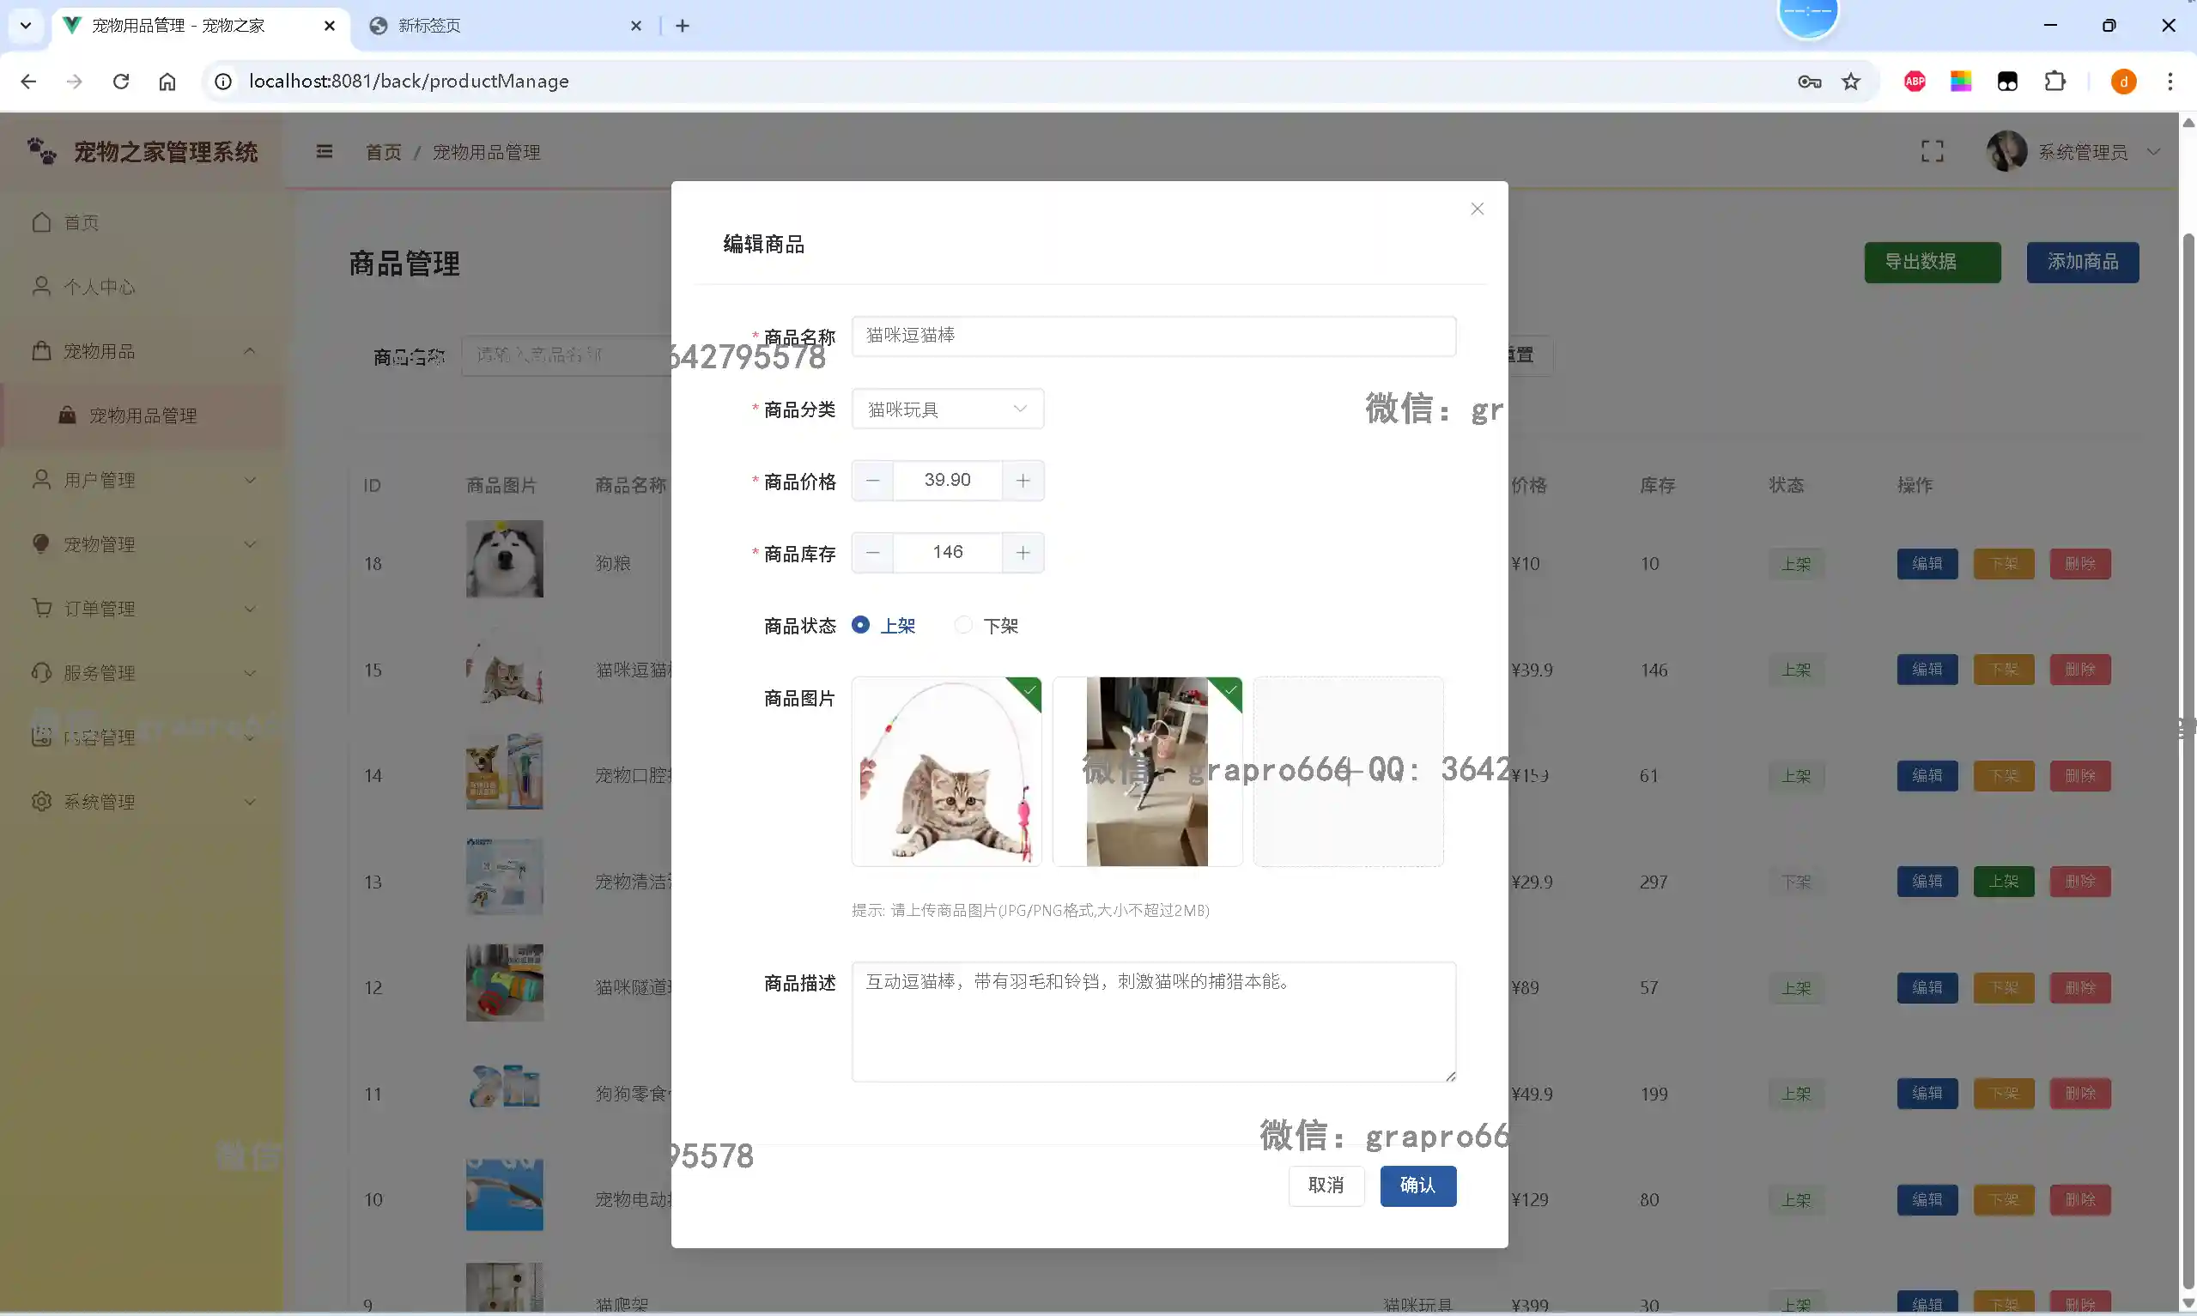Open the 商品分类 dropdown showing 猫咪玩具
The width and height of the screenshot is (2197, 1316).
[x=947, y=409]
